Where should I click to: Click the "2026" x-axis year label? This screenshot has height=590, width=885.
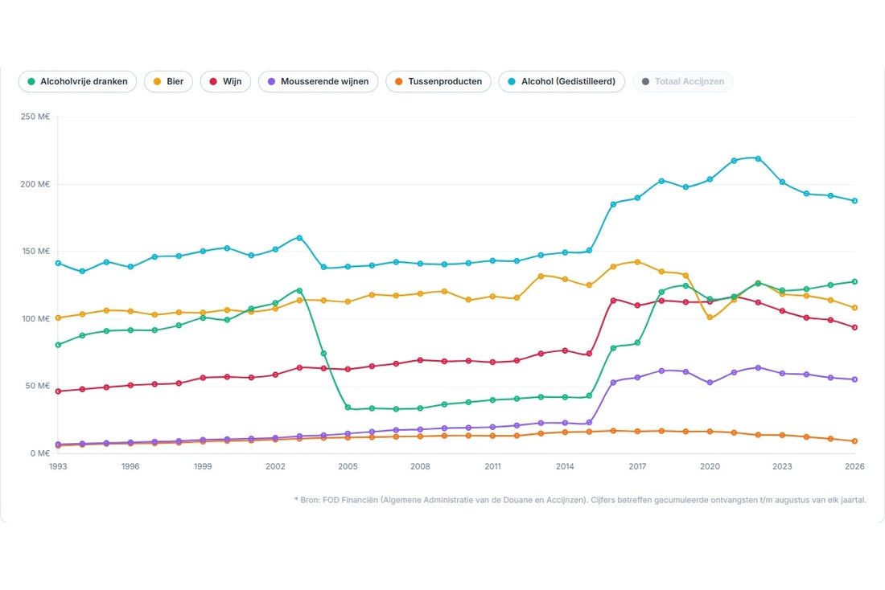pos(854,466)
